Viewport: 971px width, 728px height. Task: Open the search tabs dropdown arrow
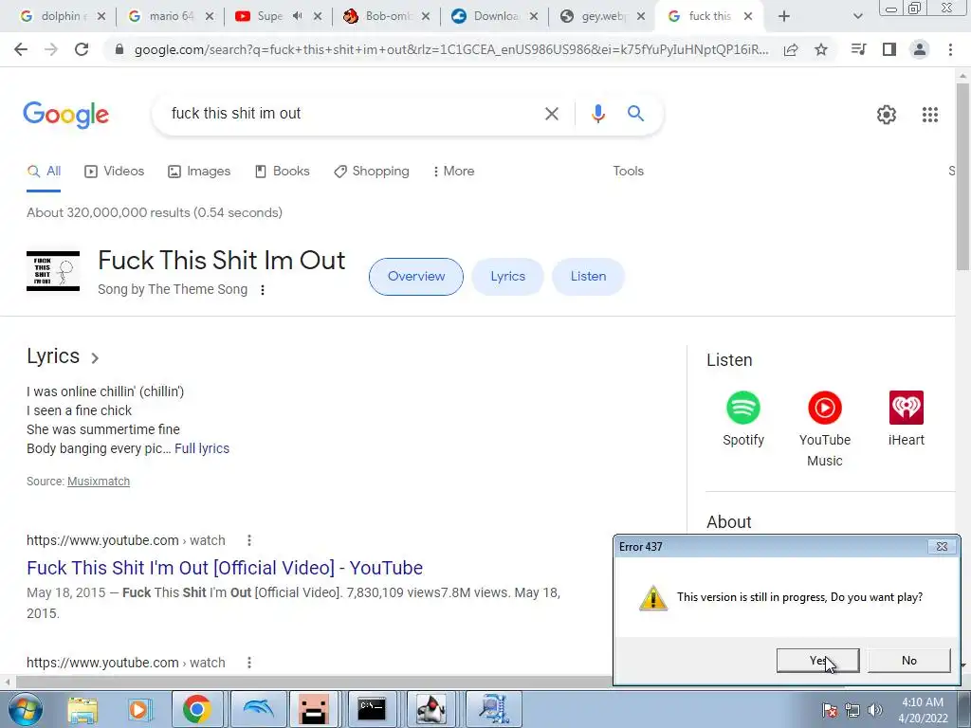click(x=857, y=16)
